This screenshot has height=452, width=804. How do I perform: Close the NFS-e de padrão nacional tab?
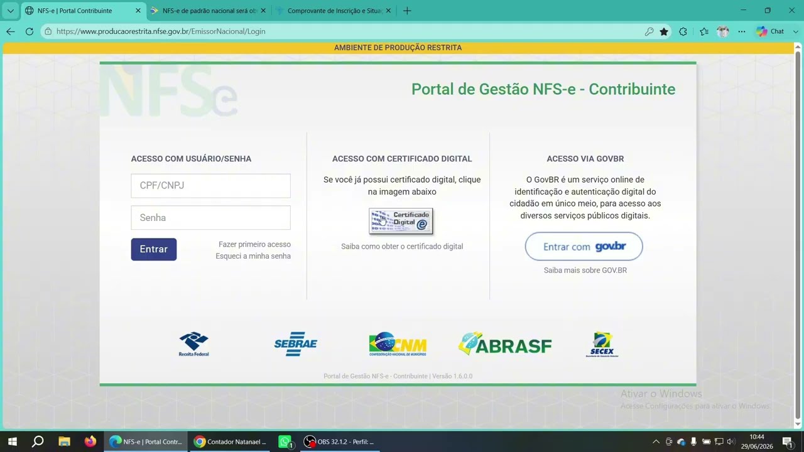click(263, 11)
